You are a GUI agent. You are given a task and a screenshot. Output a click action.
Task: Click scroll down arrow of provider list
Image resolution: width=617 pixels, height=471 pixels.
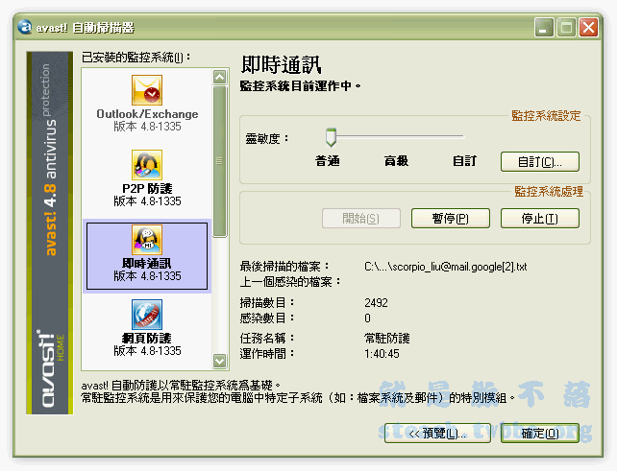point(219,361)
